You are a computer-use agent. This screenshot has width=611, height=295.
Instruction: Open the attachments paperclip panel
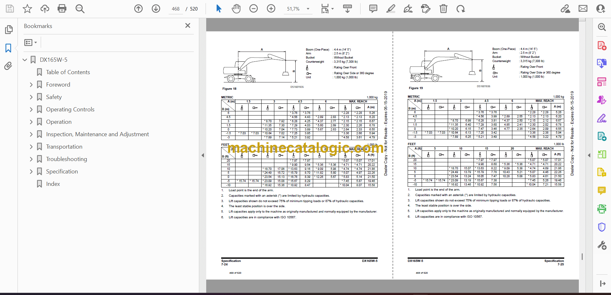click(9, 66)
